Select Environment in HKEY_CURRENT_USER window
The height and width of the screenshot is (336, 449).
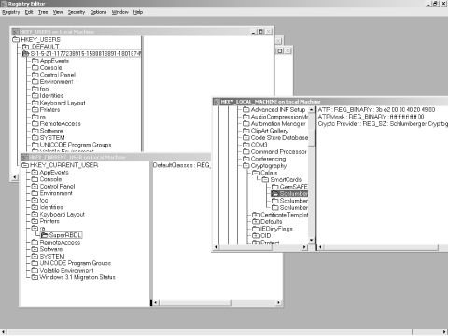(56, 193)
